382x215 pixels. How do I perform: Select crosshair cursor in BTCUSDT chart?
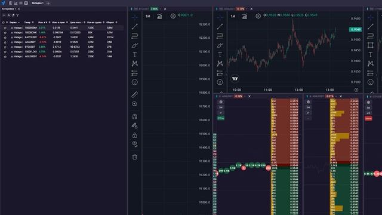[x=134, y=17]
